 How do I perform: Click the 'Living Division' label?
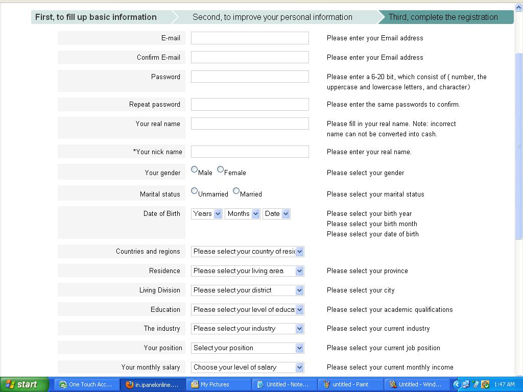point(159,290)
